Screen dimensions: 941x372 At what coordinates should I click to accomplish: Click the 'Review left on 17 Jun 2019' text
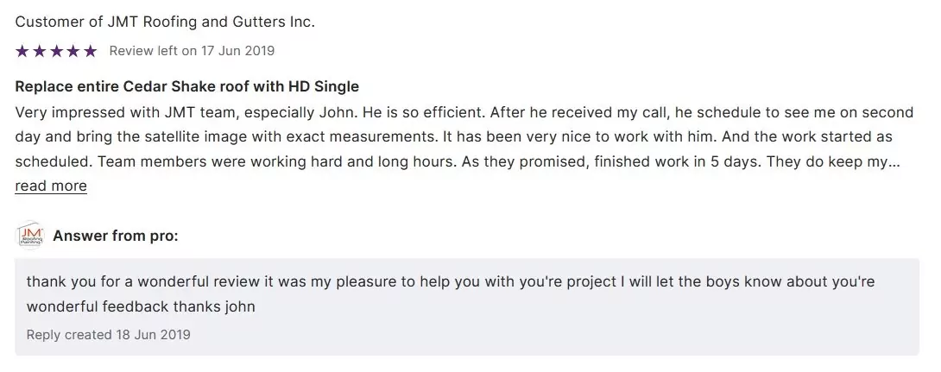[x=192, y=51]
